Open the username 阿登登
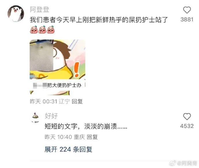The image size is (199, 168). [x=40, y=10]
